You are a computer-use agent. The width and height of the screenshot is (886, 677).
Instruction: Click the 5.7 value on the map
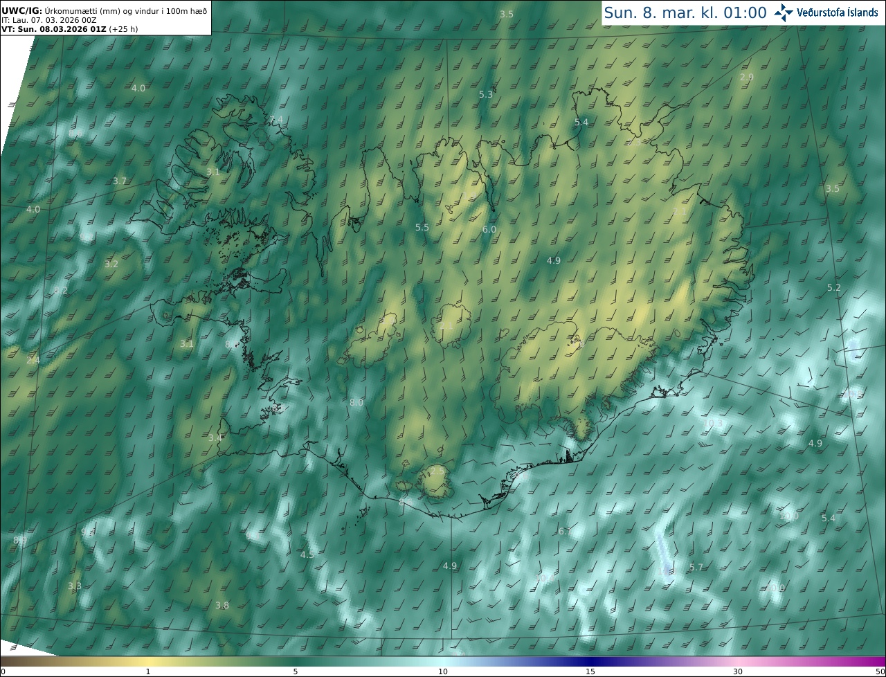(x=696, y=567)
